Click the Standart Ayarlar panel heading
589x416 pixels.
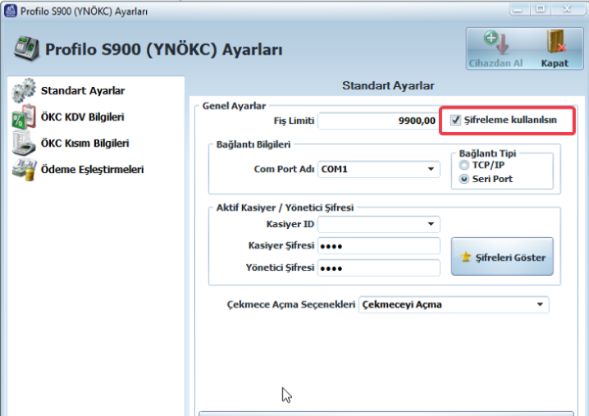[x=388, y=85]
